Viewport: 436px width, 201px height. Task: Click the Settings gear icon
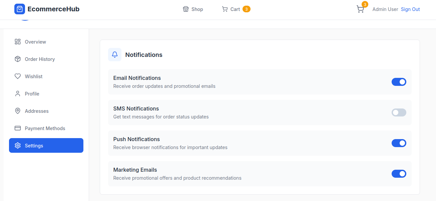tap(18, 145)
